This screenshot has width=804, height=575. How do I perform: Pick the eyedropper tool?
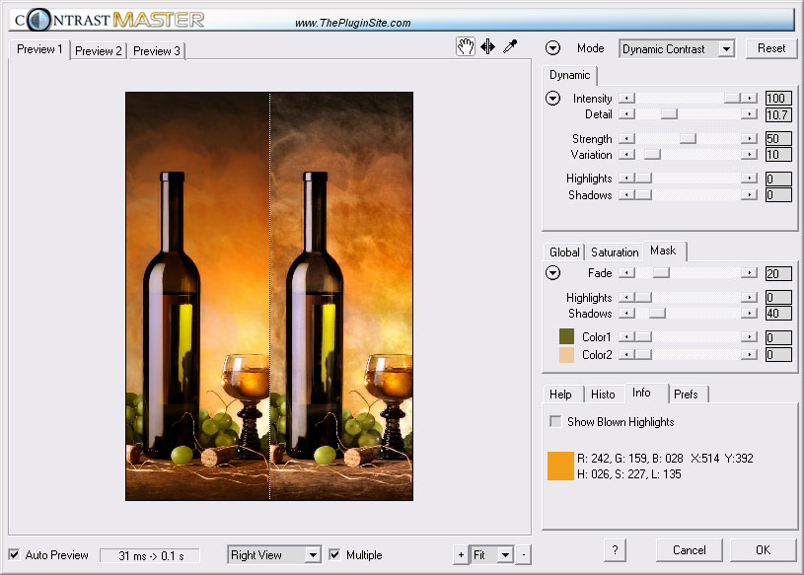pyautogui.click(x=510, y=46)
